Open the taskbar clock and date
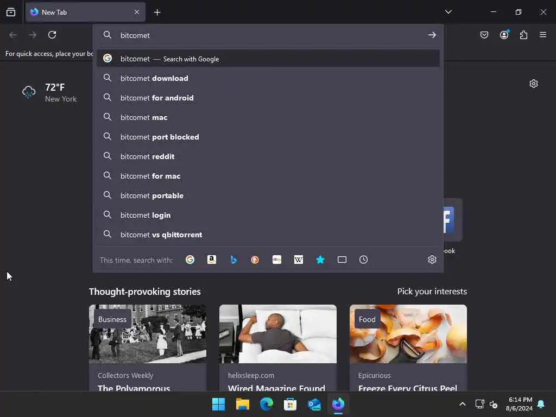Screen dimensions: 556x417 pos(520,404)
